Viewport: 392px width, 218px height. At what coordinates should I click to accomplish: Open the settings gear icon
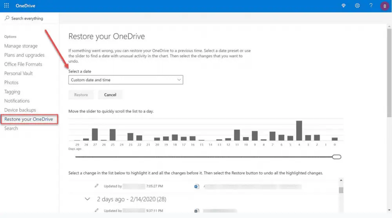coord(357,5)
